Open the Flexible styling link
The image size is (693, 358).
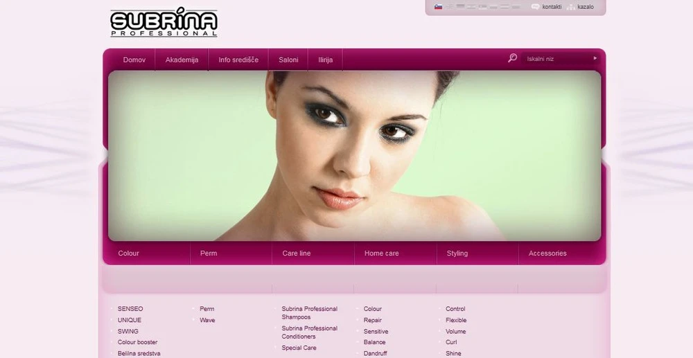(x=456, y=320)
